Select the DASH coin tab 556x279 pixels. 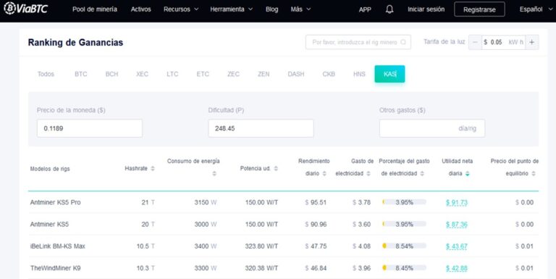[x=296, y=74]
